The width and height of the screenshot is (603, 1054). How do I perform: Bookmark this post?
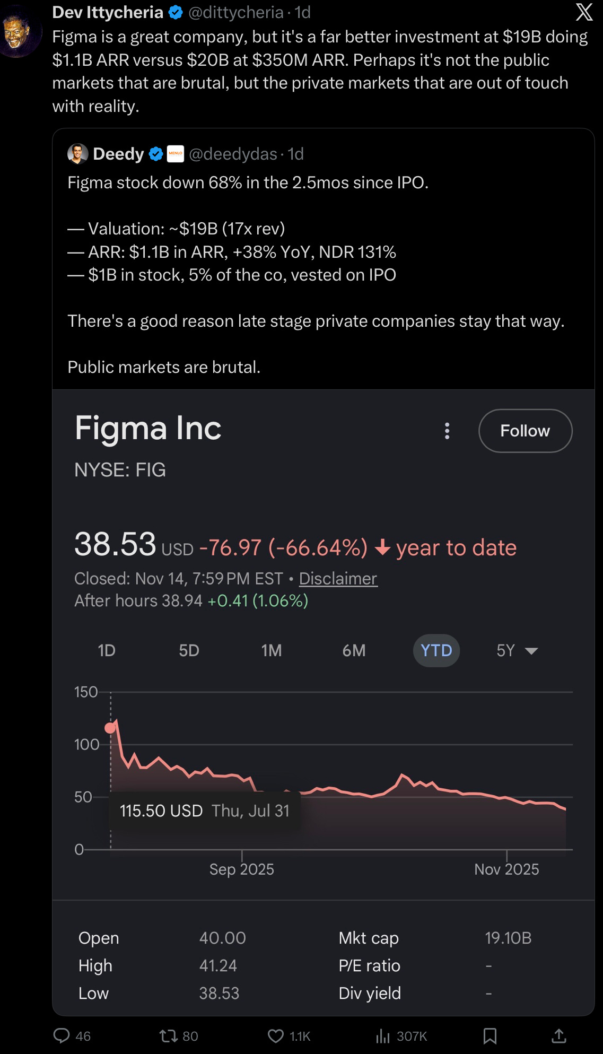click(x=490, y=1035)
